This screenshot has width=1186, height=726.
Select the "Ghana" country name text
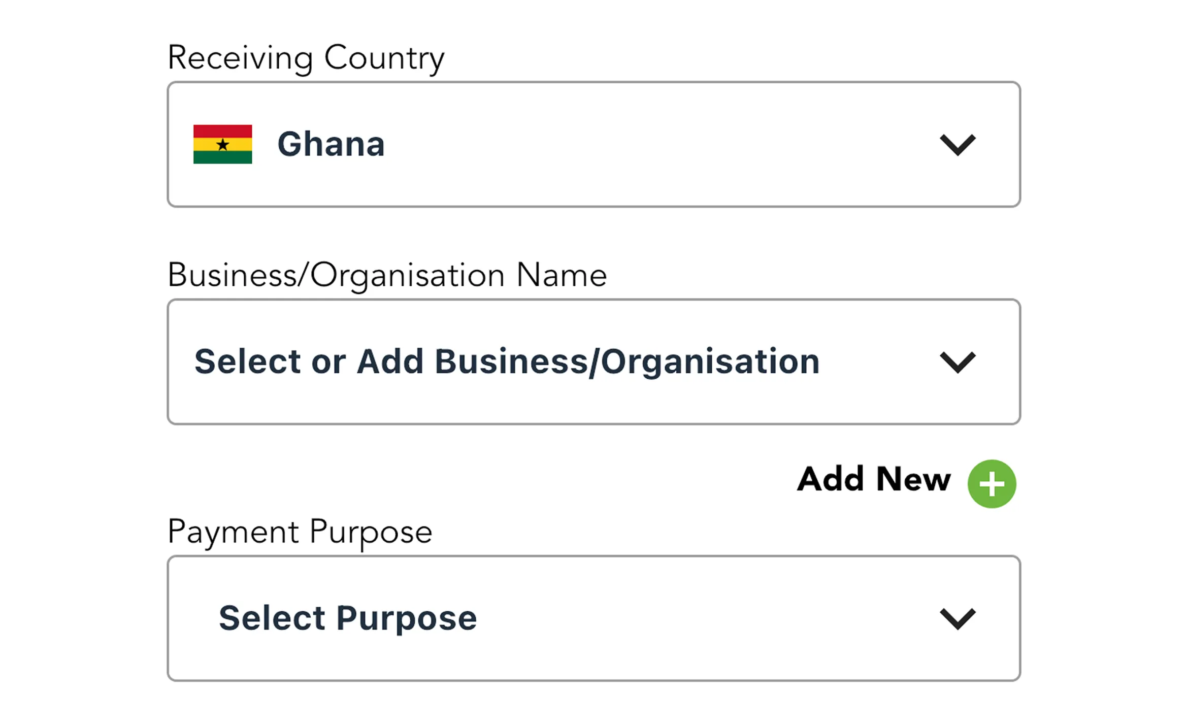[x=331, y=144]
